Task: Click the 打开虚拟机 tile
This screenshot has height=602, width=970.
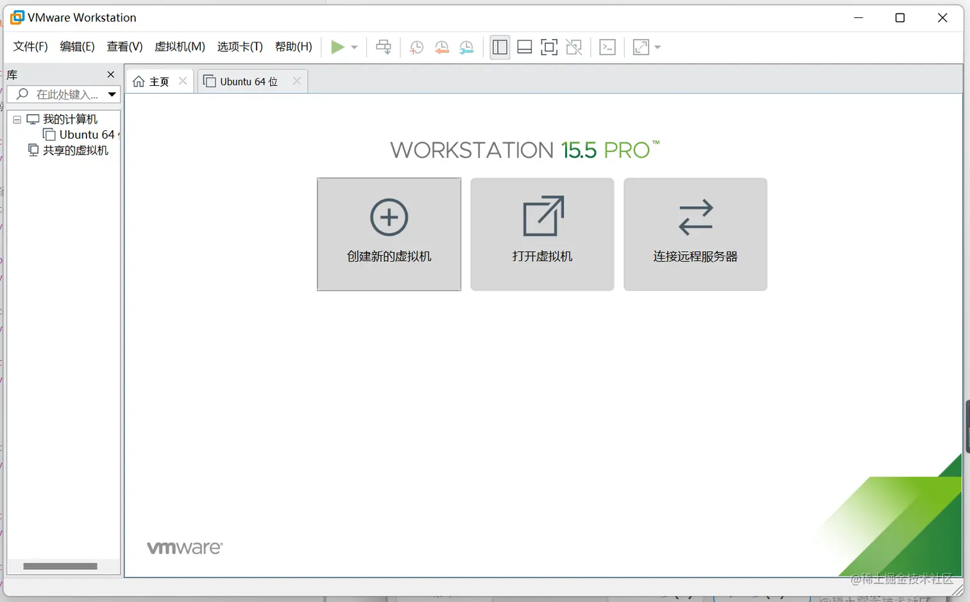Action: (x=542, y=234)
